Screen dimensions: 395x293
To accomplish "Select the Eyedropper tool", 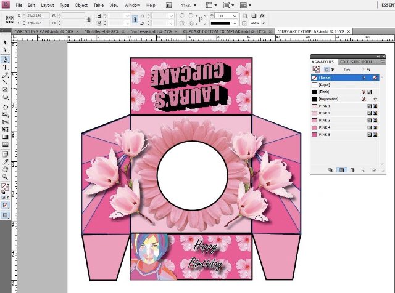I will click(x=5, y=161).
